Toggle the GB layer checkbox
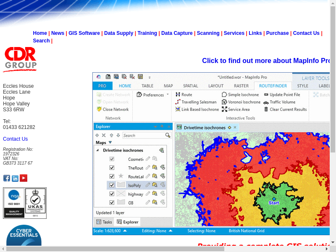Viewport: 336px width, 252px height. pyautogui.click(x=112, y=202)
